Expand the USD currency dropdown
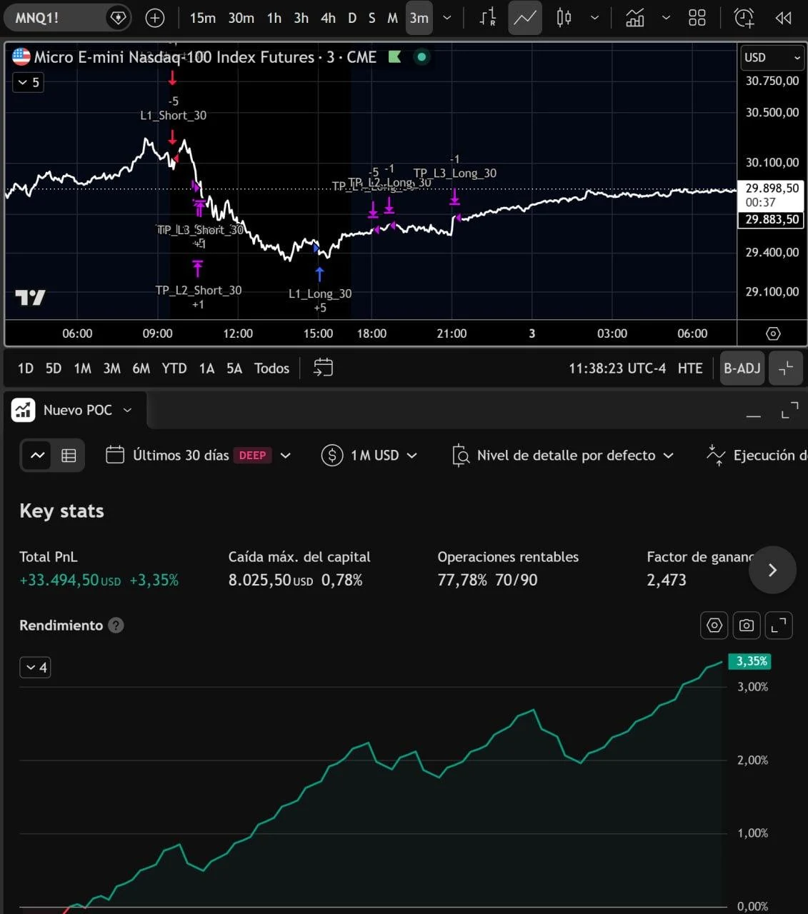 coord(772,58)
